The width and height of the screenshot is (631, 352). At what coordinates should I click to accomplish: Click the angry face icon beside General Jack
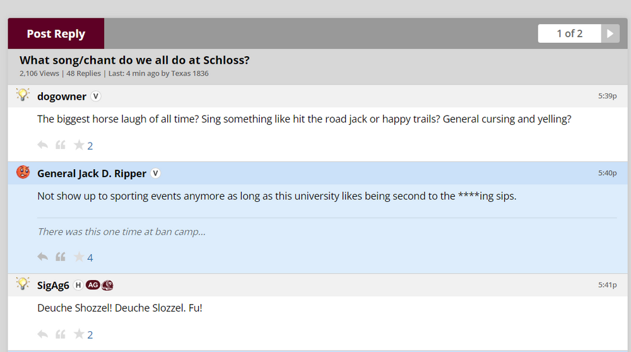pyautogui.click(x=23, y=173)
